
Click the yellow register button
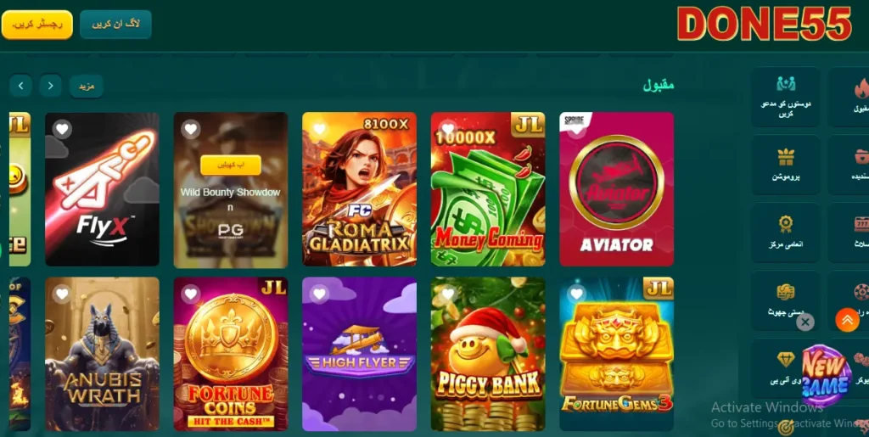click(37, 25)
